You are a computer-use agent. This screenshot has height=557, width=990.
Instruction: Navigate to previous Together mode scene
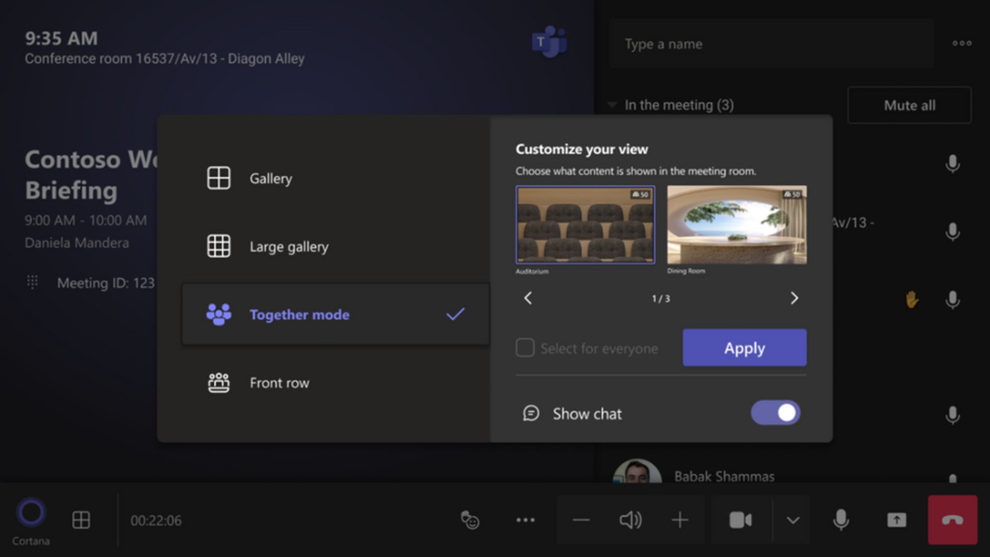pos(529,298)
